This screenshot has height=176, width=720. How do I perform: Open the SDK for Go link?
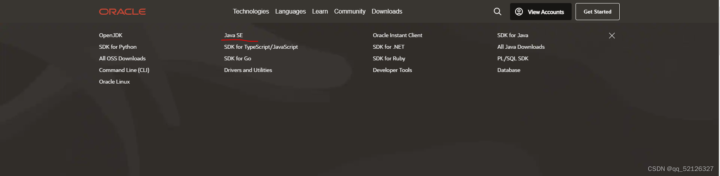click(x=238, y=58)
